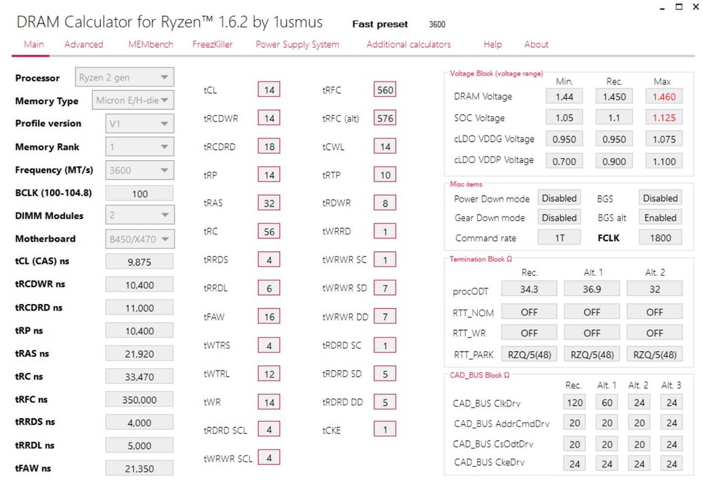Click procODT Rec value 34.3

529,289
